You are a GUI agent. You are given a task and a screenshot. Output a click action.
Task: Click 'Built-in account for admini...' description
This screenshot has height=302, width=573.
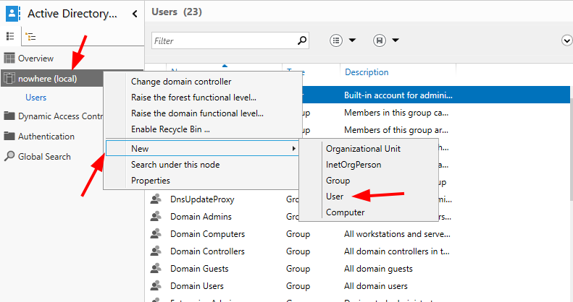click(x=398, y=95)
